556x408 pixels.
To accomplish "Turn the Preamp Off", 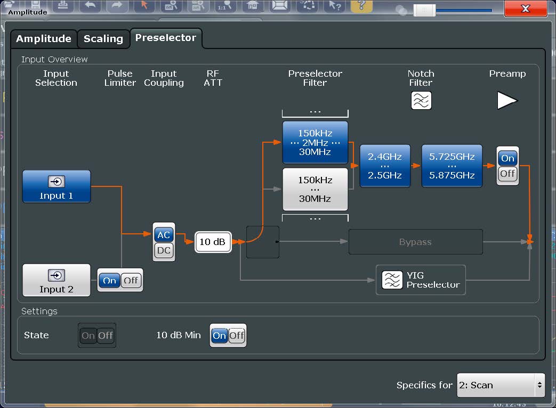I will point(507,174).
